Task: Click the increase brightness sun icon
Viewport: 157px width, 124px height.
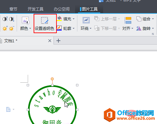Action: point(5,29)
